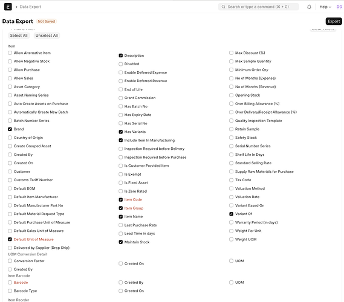Viewport: 344px width, 302px height.
Task: Uncheck the Item Code checkbox
Action: (x=121, y=200)
